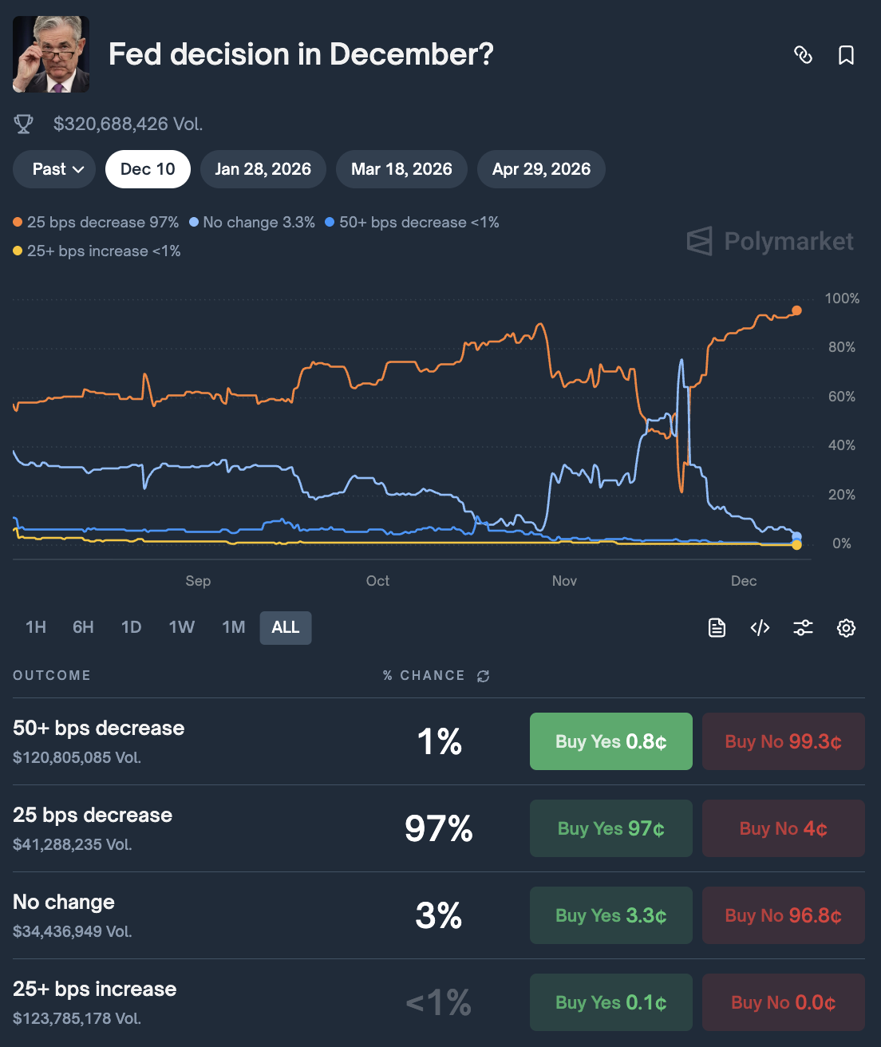Switch chart timeframe to 1W
This screenshot has height=1047, width=881.
coord(181,627)
